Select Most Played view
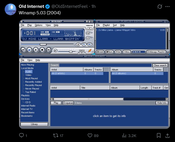Viewport: 175px width, 142px height. tap(32, 79)
